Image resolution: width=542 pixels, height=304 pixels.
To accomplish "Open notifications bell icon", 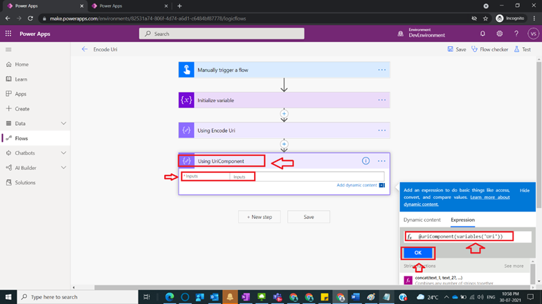I will 482,33.
